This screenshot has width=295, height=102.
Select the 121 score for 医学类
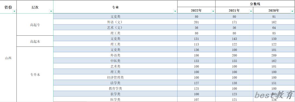(234, 99)
